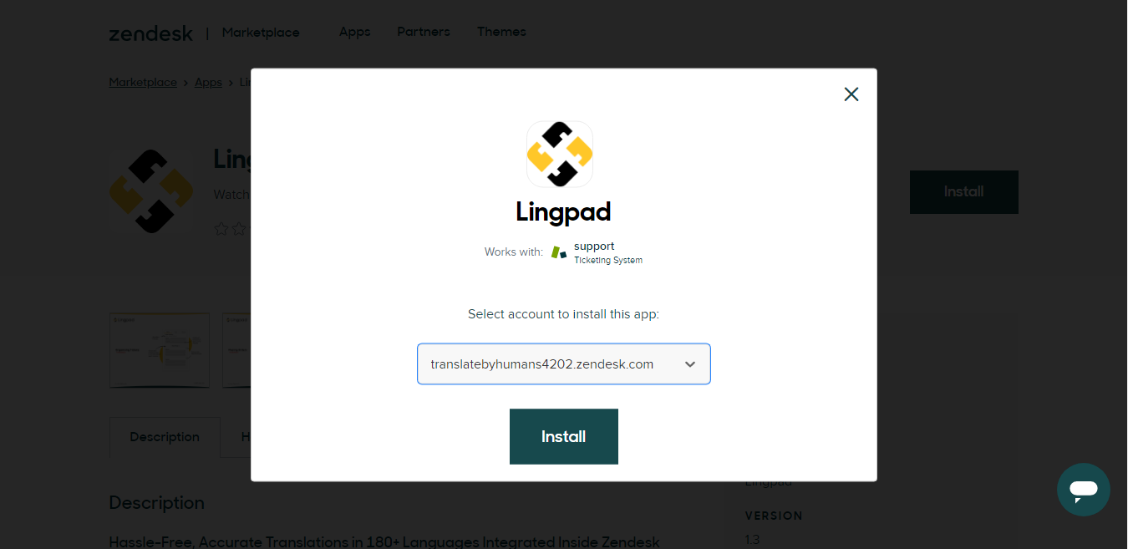Expand the account selection dropdown chevron
Viewport: 1128px width, 549px height.
[x=690, y=364]
